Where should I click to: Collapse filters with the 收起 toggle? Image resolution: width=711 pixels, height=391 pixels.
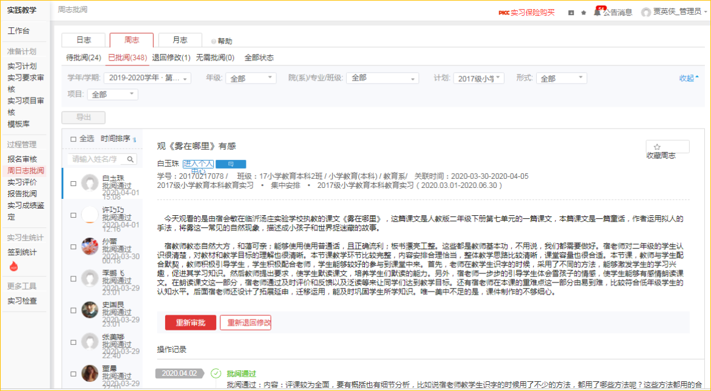pyautogui.click(x=689, y=78)
